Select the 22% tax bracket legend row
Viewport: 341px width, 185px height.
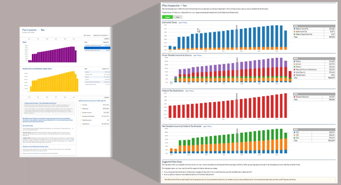pyautogui.click(x=314, y=138)
